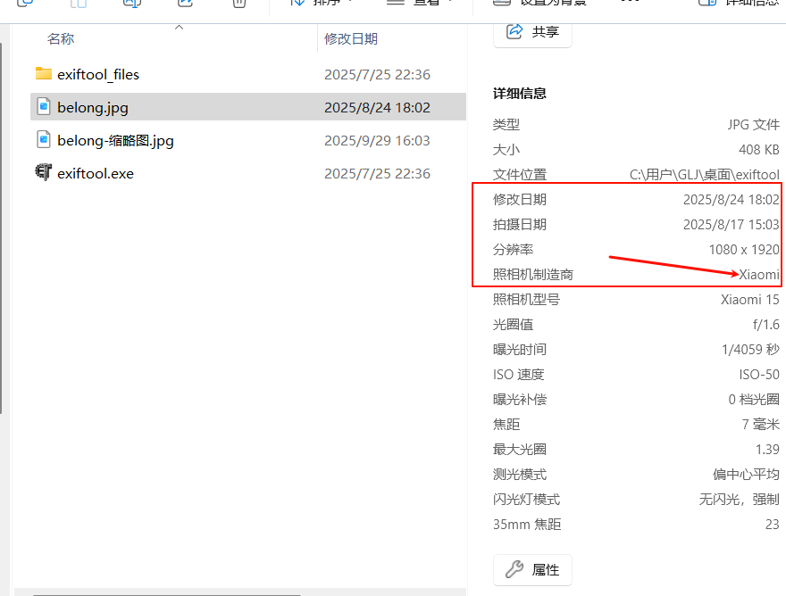Click the ISO-50 value
786x596 pixels.
tap(759, 375)
